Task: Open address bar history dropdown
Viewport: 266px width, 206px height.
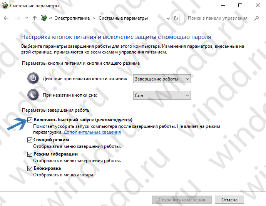Action: [168, 18]
